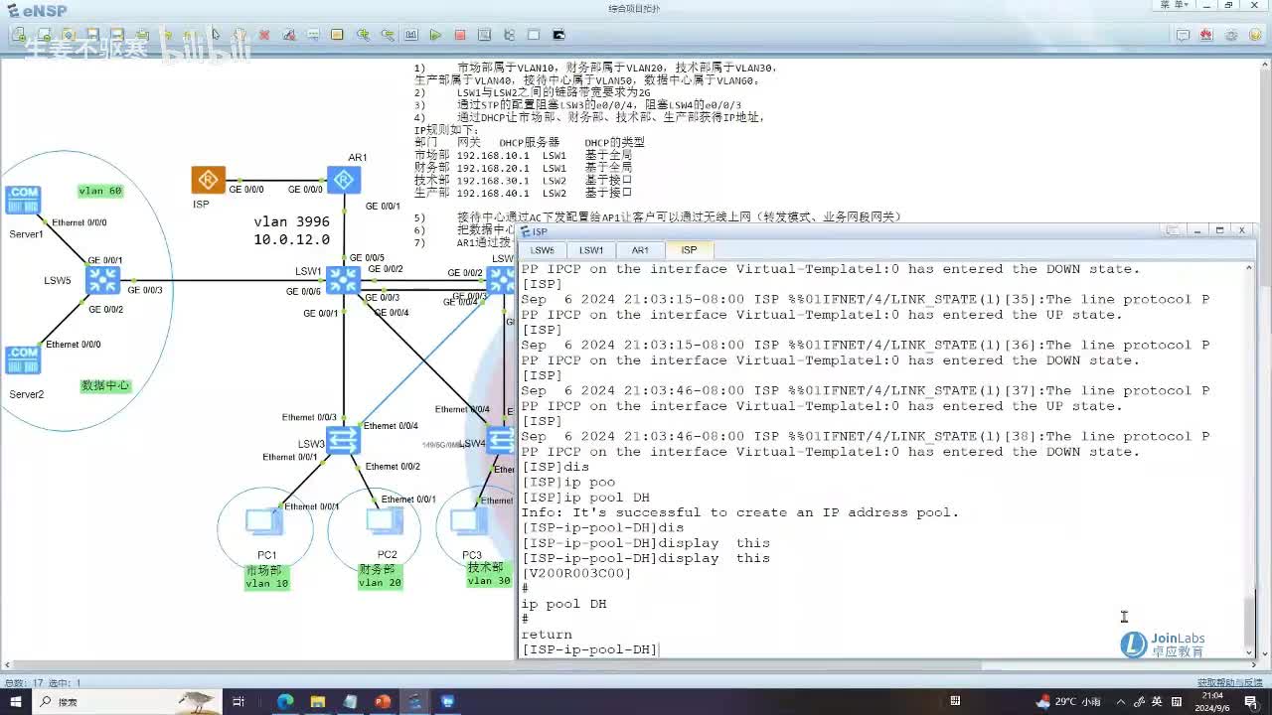Viewport: 1272px width, 715px height.
Task: Open the forum chat bubble icon
Action: pos(1183,35)
